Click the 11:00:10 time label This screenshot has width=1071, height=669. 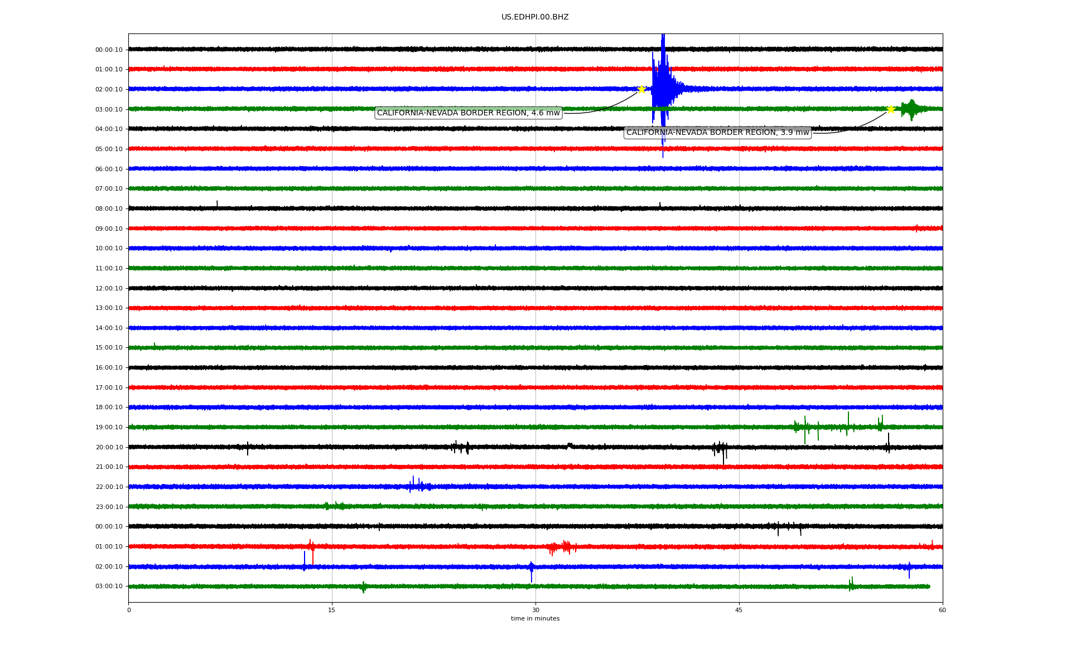[109, 269]
